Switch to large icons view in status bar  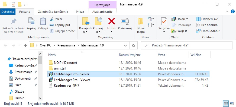point(232,103)
